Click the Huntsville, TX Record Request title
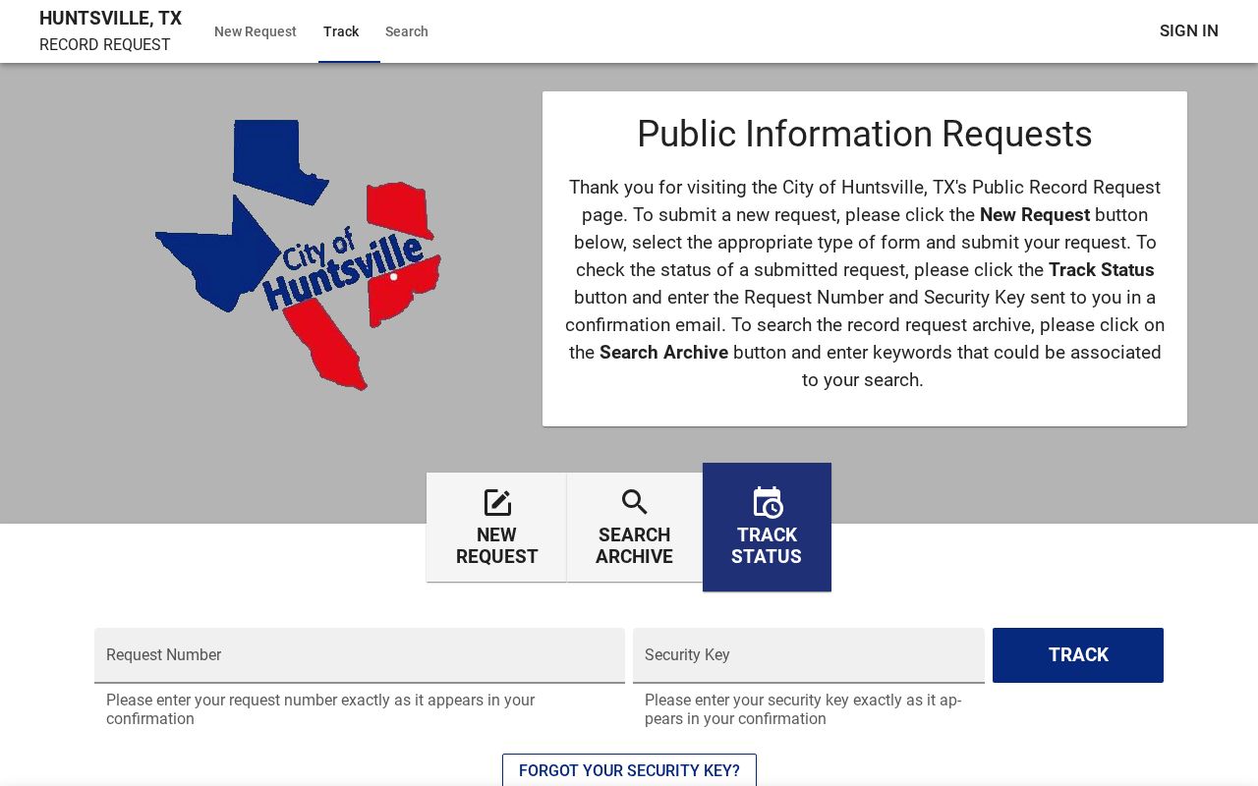1258x786 pixels. 110,31
